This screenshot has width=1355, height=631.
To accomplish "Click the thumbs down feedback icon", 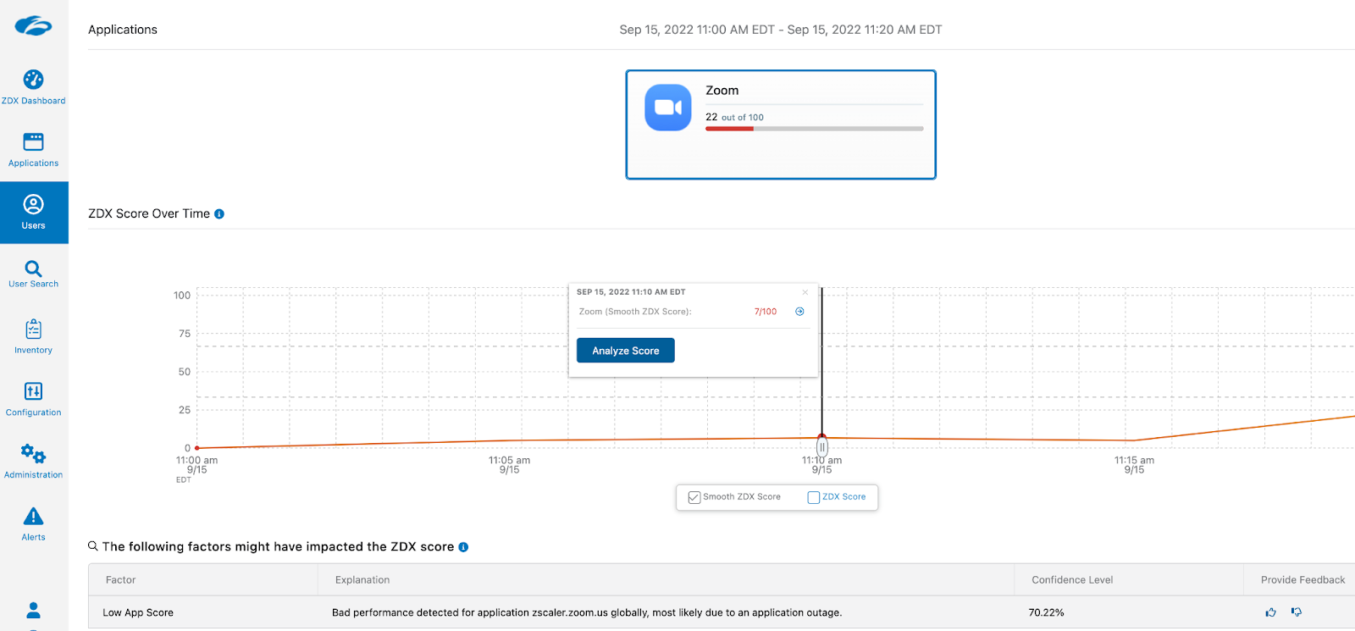I will pyautogui.click(x=1297, y=612).
